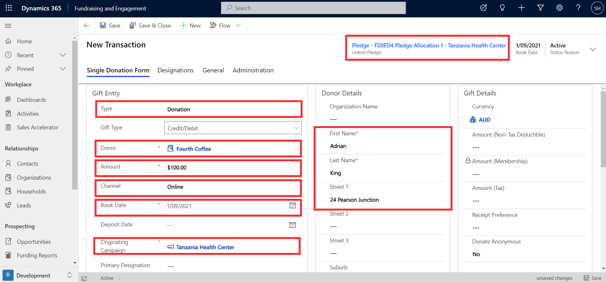Click the Primary Designation field

(x=233, y=266)
